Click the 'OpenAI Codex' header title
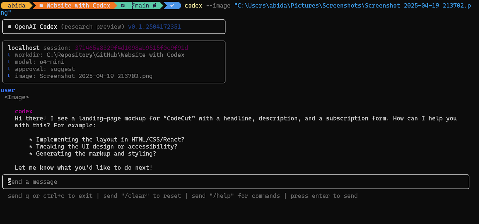Image resolution: width=479 pixels, height=224 pixels. click(x=36, y=27)
